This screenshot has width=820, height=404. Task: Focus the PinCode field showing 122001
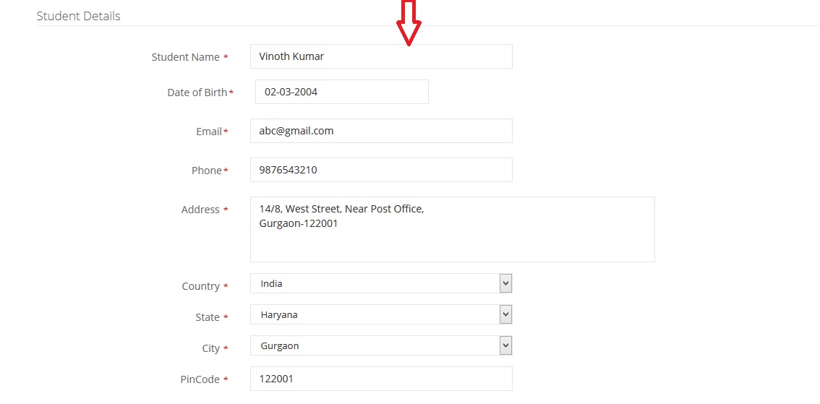(381, 379)
